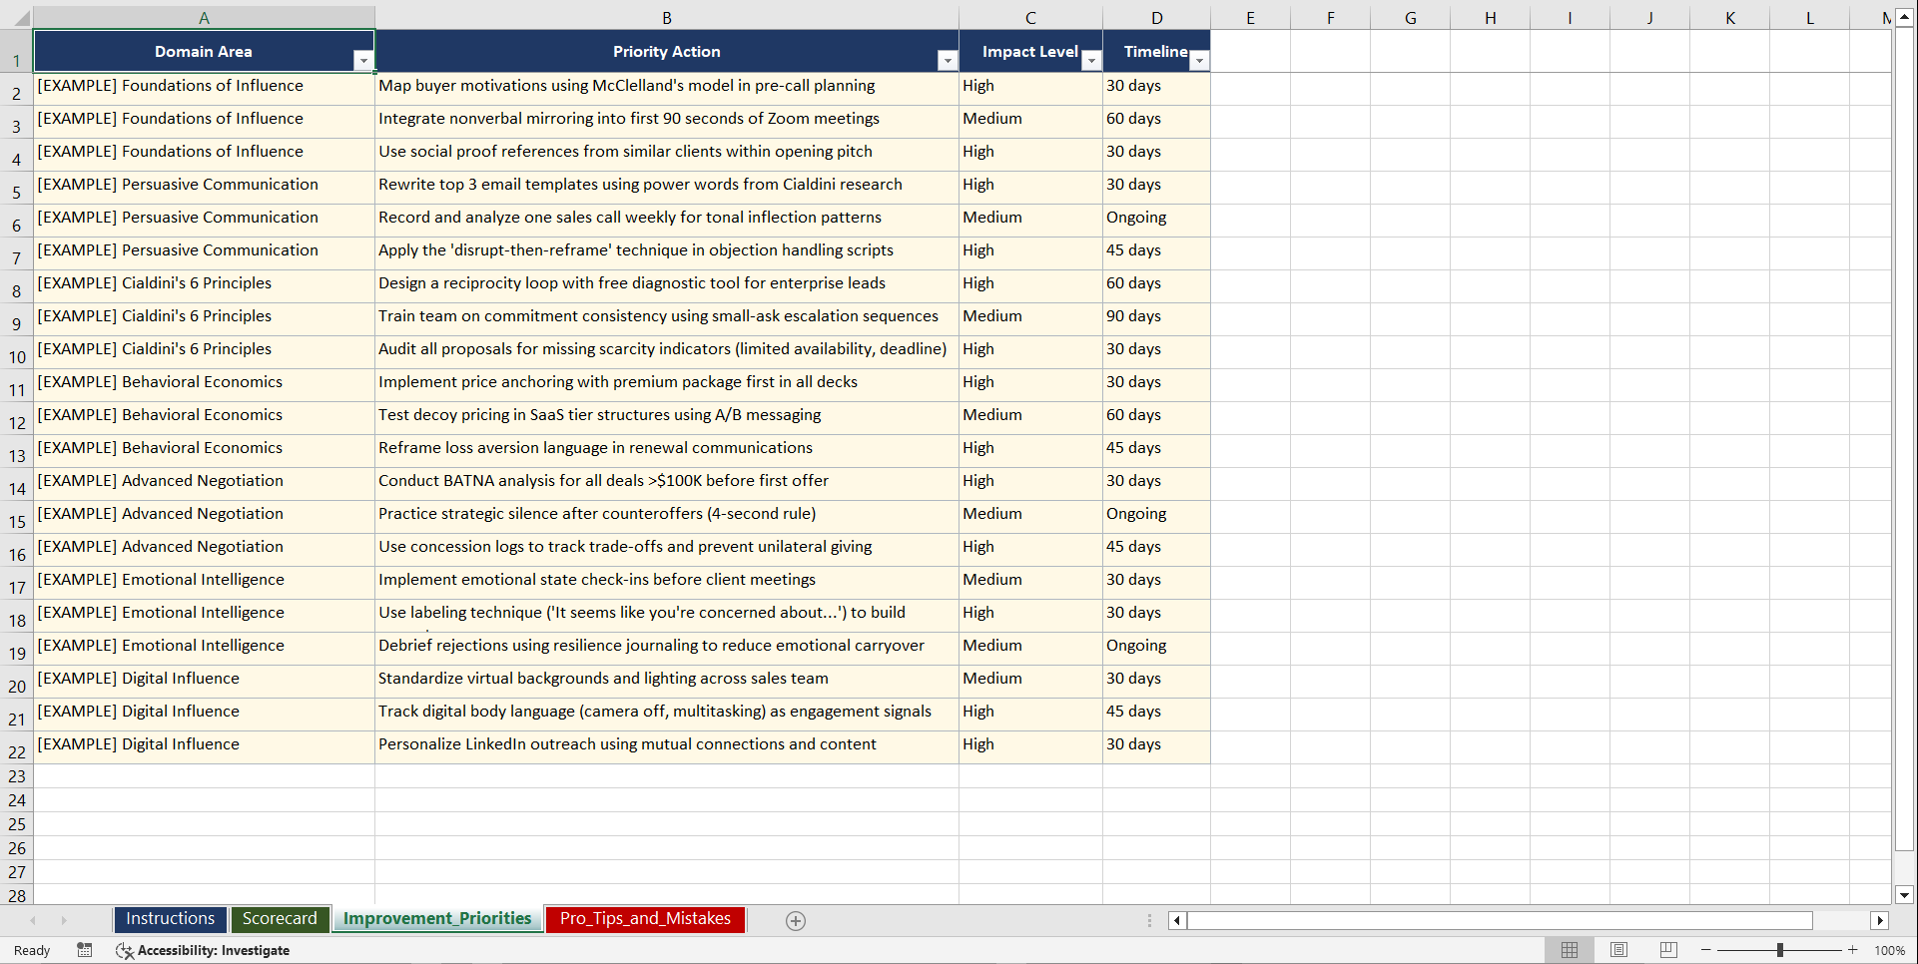The height and width of the screenshot is (964, 1918).
Task: Open Page Break Preview
Action: click(1667, 949)
